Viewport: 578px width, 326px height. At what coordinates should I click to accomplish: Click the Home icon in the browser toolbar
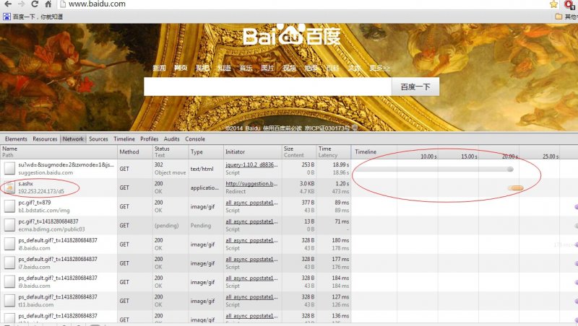pyautogui.click(x=48, y=4)
